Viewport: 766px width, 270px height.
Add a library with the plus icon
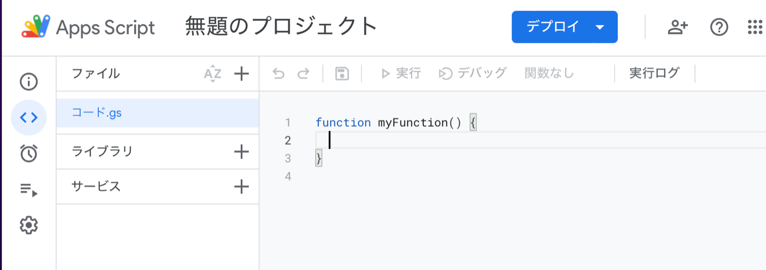point(241,151)
